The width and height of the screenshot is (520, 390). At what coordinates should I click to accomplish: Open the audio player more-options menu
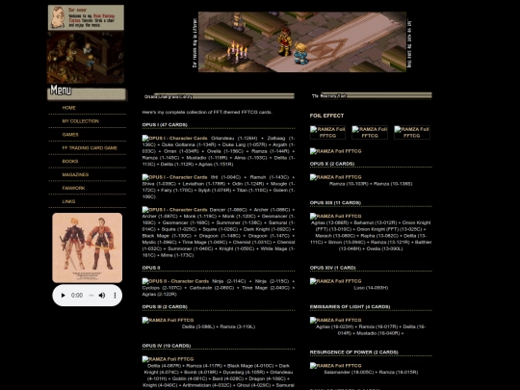tap(115, 296)
